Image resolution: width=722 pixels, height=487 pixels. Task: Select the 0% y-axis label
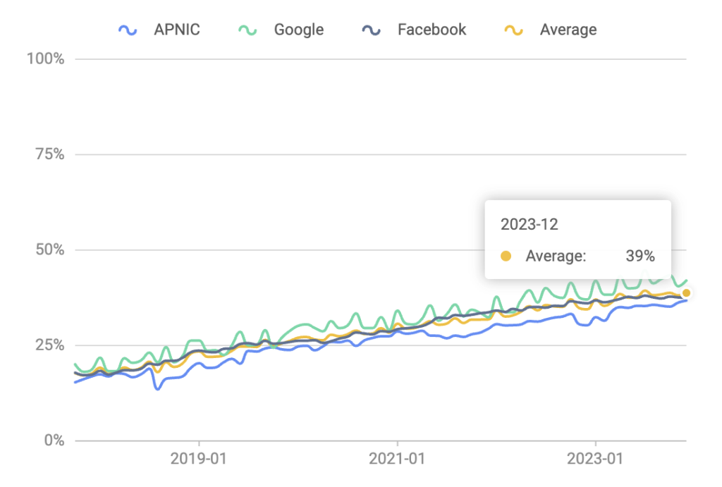[53, 441]
